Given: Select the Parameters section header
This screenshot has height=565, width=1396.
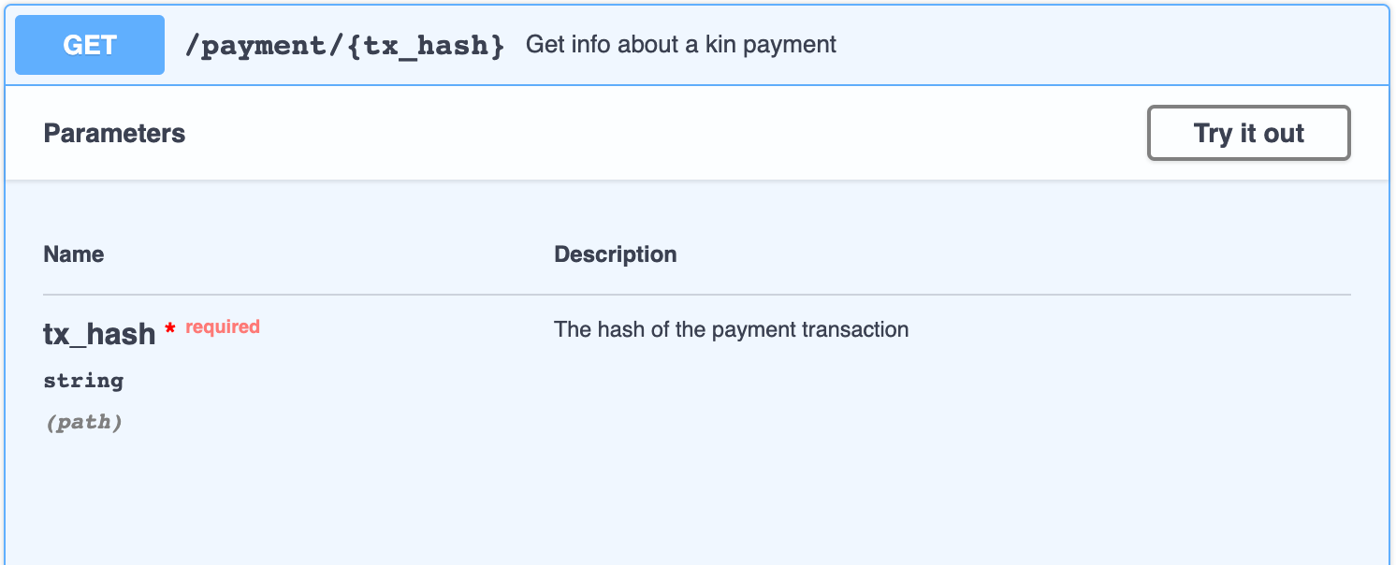Looking at the screenshot, I should click(x=114, y=133).
